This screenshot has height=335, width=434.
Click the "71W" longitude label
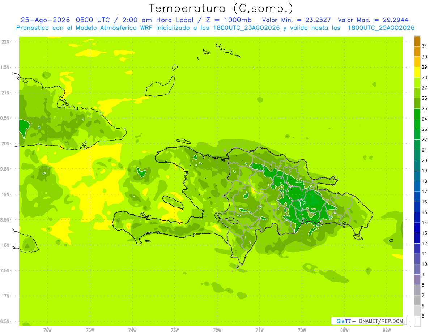coord(259,330)
